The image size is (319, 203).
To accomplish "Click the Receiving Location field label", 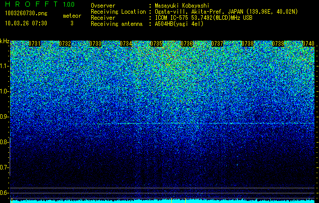I will [x=118, y=12].
